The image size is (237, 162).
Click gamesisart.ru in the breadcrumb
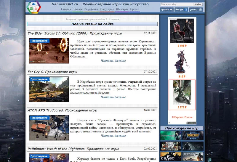pos(97,19)
